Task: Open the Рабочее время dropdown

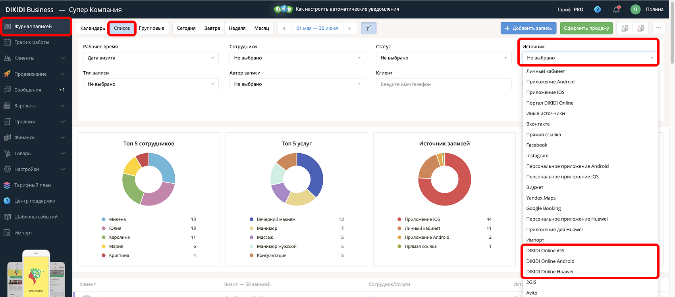Action: (x=151, y=58)
